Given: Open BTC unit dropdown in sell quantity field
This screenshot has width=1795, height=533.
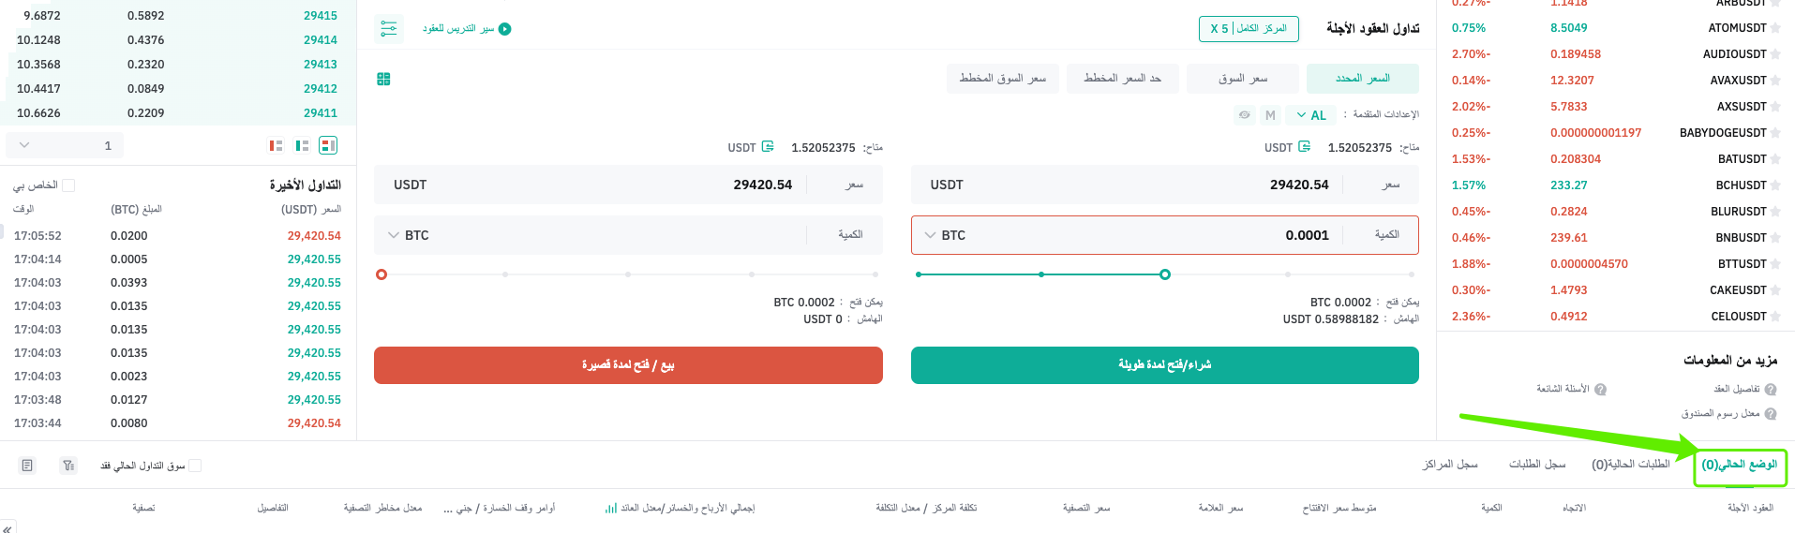Looking at the screenshot, I should pyautogui.click(x=409, y=235).
